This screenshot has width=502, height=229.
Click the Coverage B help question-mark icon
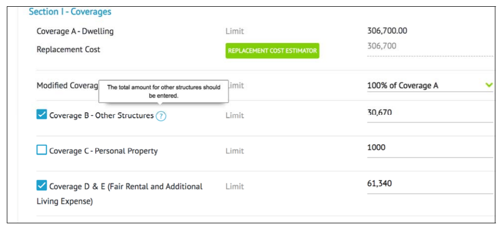click(x=161, y=116)
